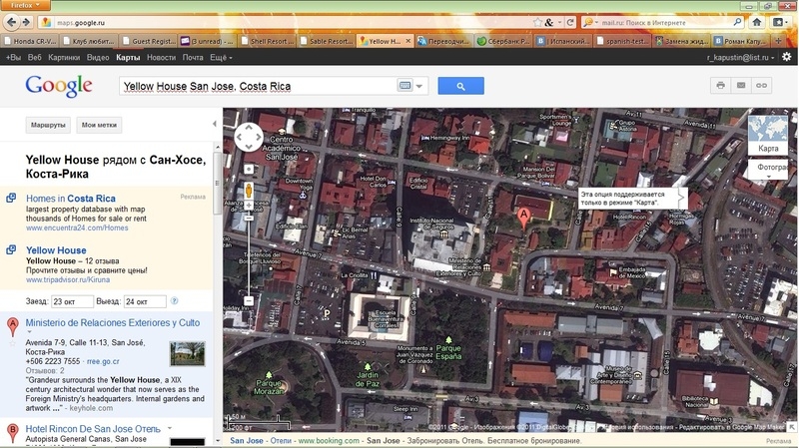Click the search magnifier in the mail.ru box
This screenshot has height=448, width=799.
(x=737, y=22)
